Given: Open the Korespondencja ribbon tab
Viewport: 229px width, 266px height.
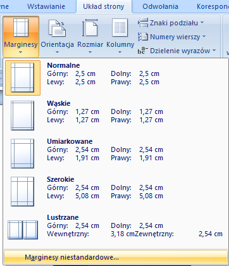Looking at the screenshot, I should pyautogui.click(x=213, y=6).
